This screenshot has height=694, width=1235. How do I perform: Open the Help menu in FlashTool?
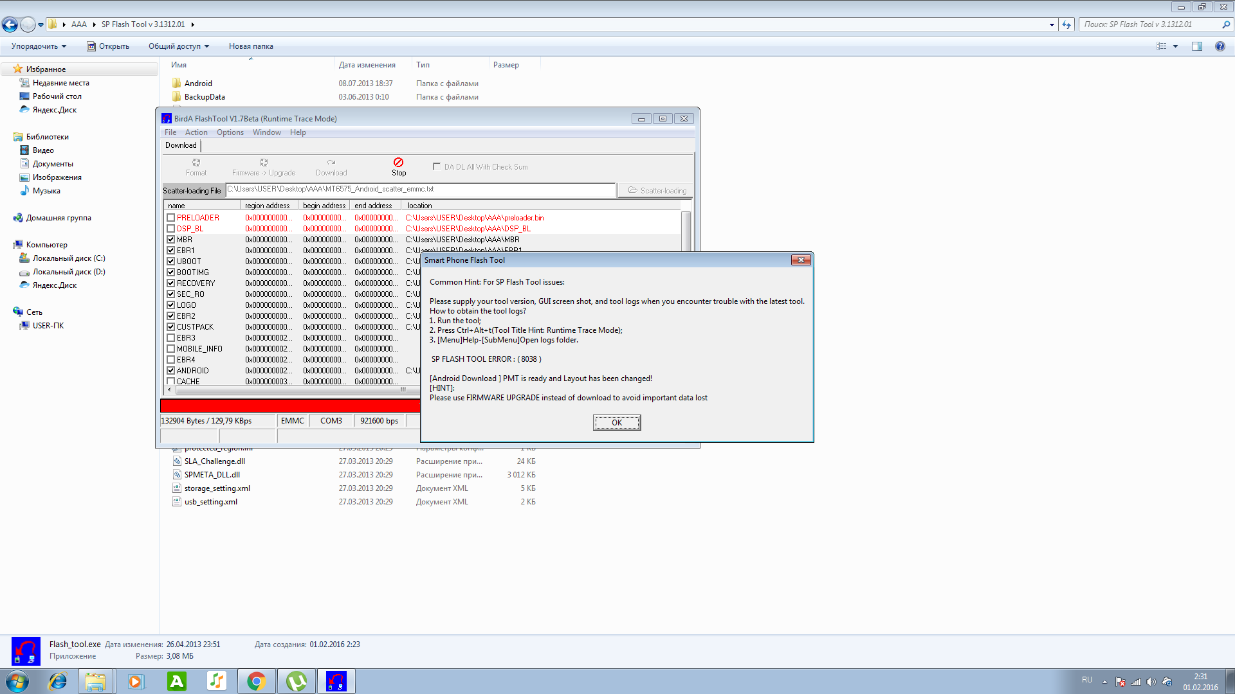(298, 132)
